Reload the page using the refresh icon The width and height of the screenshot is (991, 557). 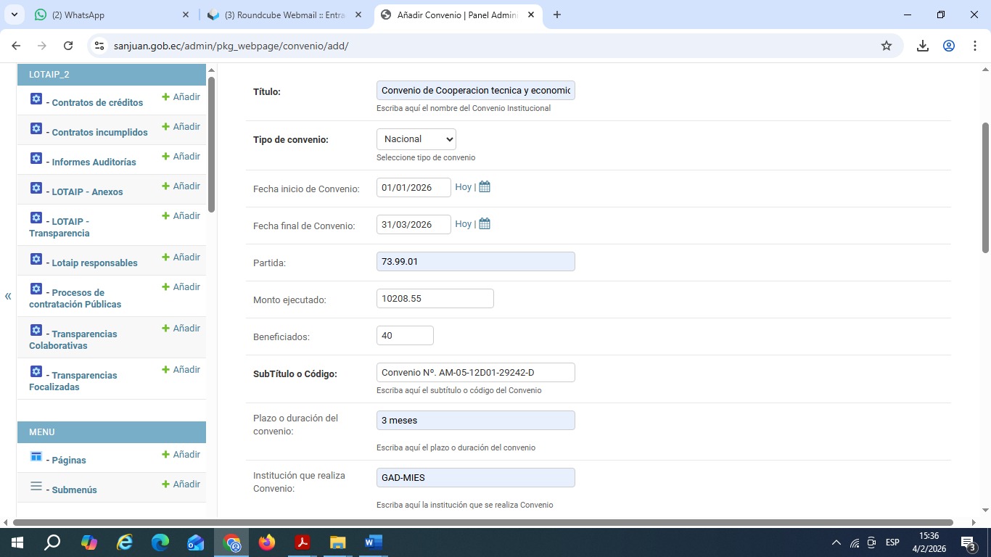68,46
